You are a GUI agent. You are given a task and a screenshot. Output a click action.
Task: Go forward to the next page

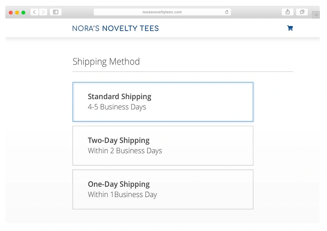coord(43,12)
